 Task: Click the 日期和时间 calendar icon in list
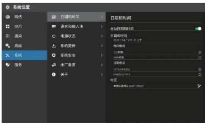[x=54, y=17]
